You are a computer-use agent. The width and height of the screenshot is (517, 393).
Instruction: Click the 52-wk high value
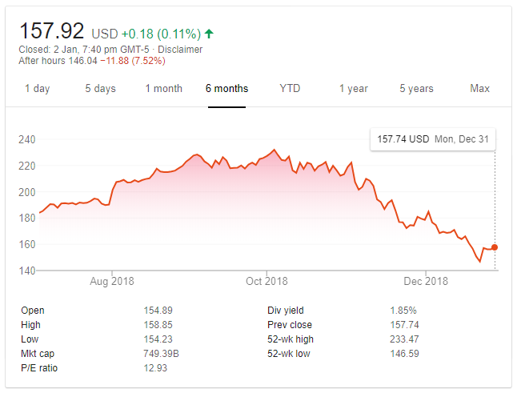pos(403,339)
